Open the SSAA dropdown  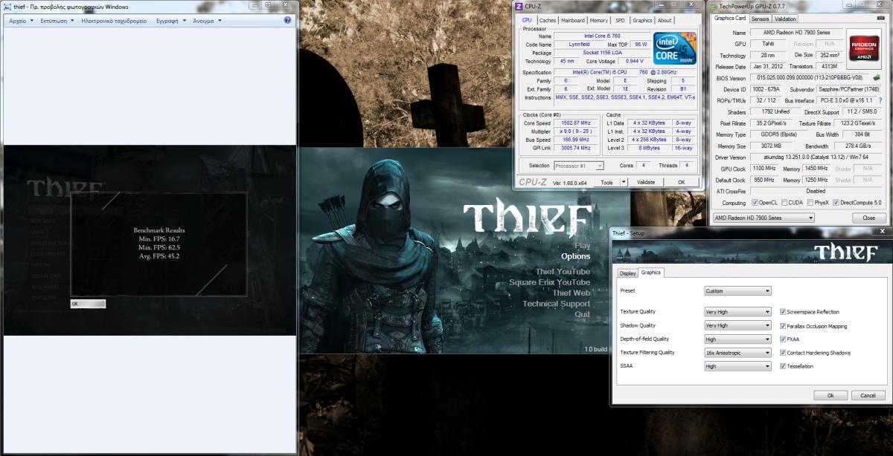(737, 366)
